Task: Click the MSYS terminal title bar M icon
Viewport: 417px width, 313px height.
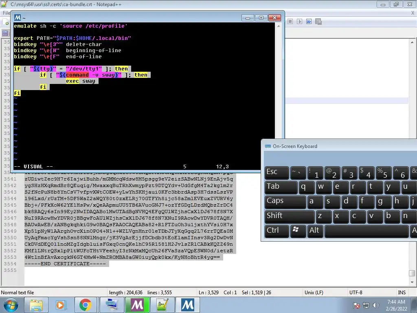Action: pos(17,18)
